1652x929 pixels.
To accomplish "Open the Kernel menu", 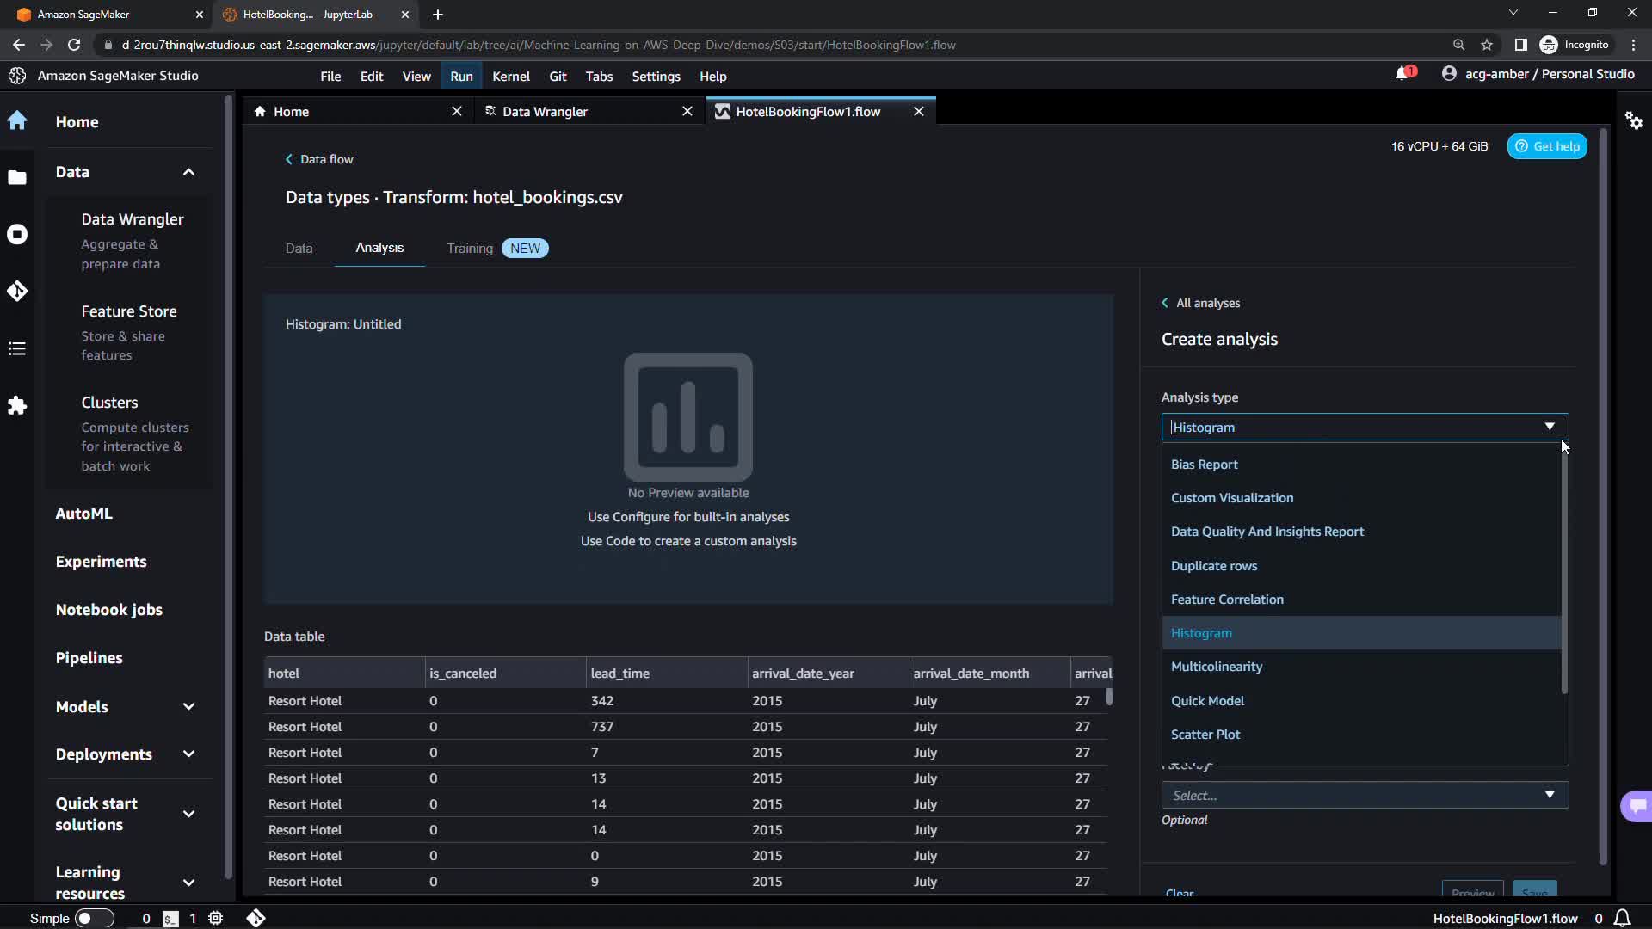I will click(510, 77).
